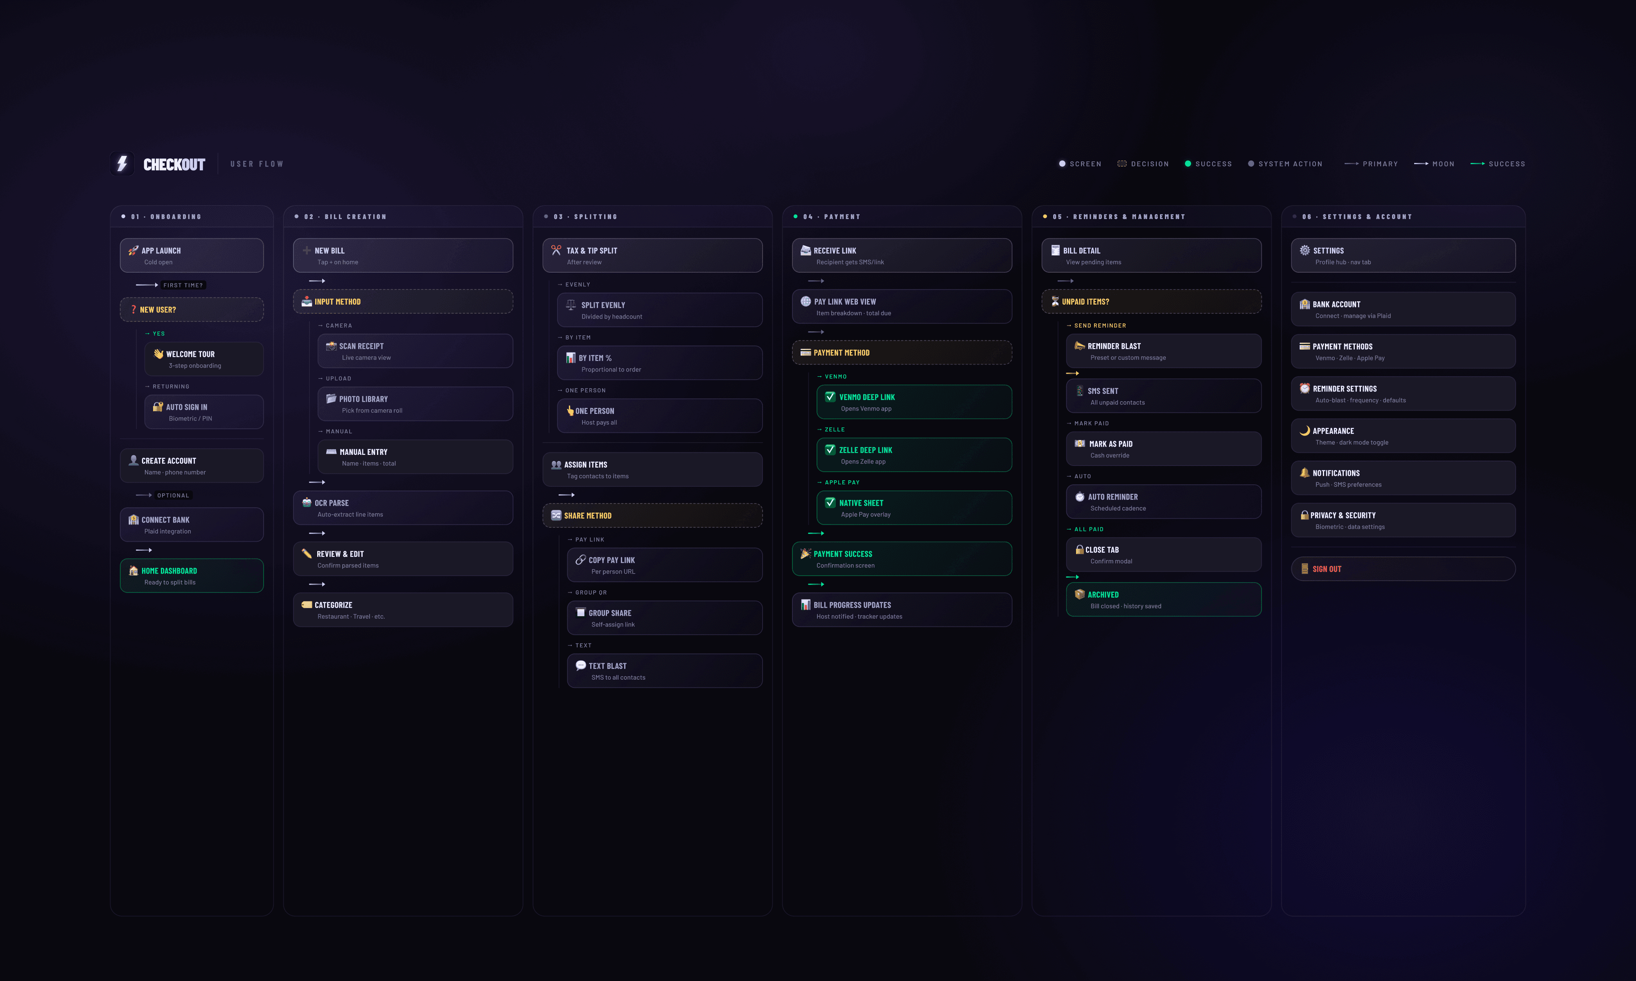The width and height of the screenshot is (1636, 981).
Task: Click the camera icon on Scan Receipt
Action: 331,346
